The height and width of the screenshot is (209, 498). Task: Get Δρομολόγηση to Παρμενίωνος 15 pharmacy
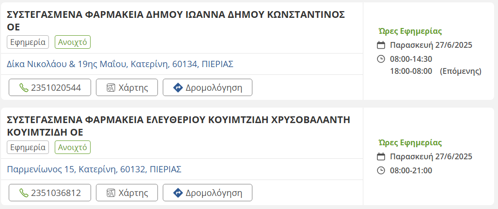pyautogui.click(x=207, y=193)
